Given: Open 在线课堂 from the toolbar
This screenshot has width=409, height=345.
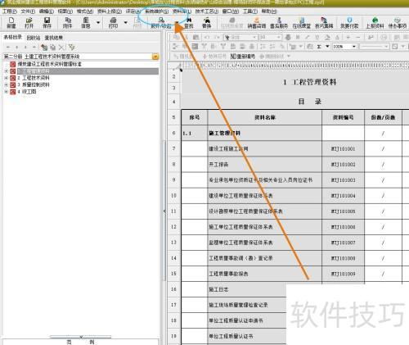Looking at the screenshot, I should (301, 23).
